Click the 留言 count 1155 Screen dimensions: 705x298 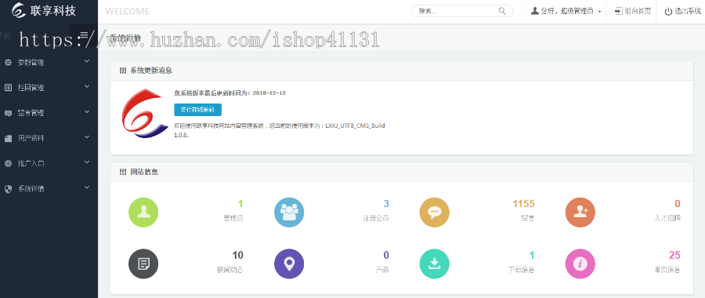523,204
